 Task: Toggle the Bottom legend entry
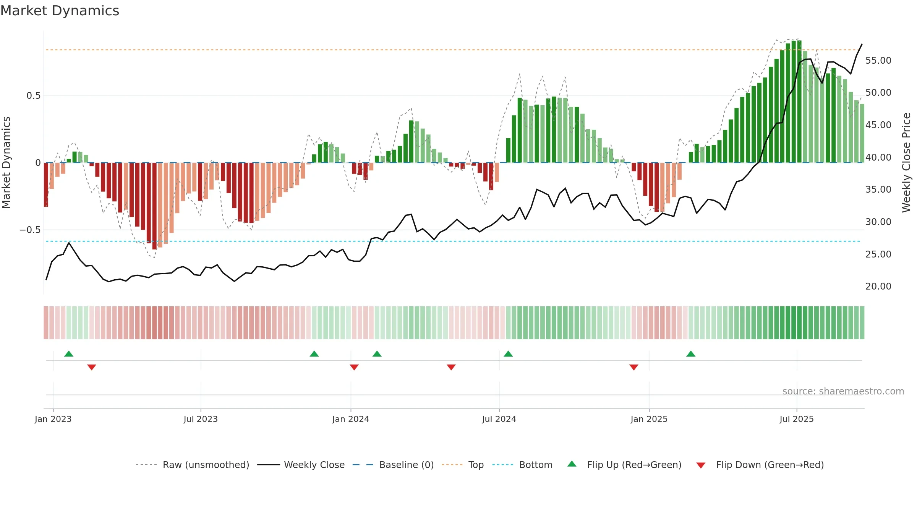click(x=522, y=465)
